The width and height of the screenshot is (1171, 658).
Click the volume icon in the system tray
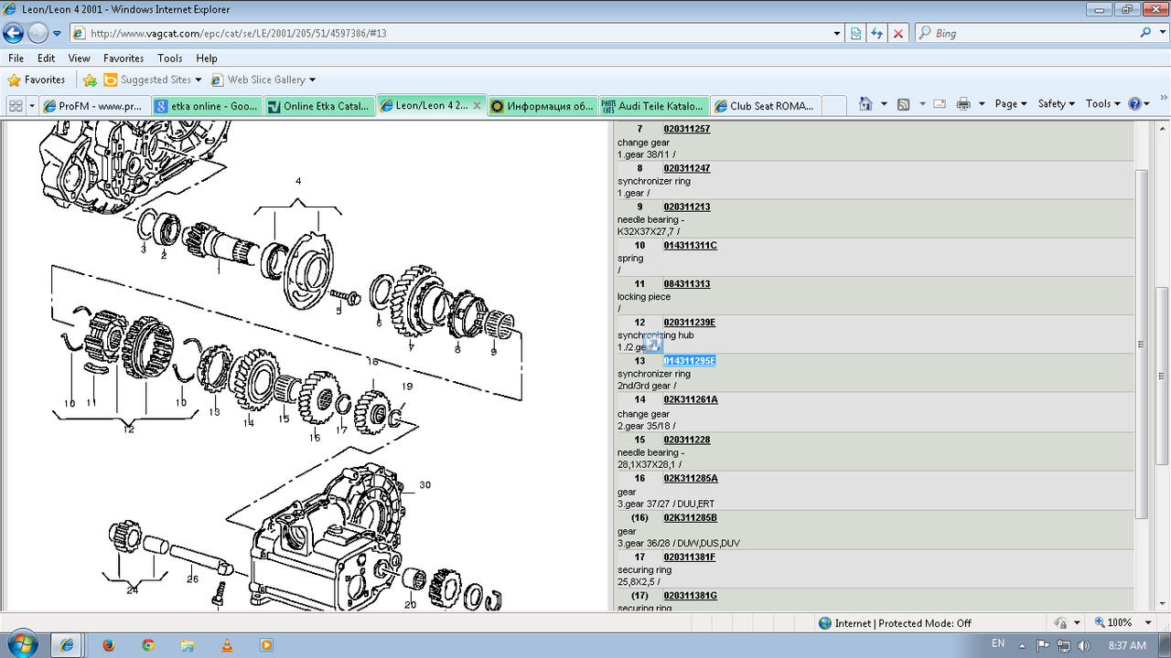tap(1084, 644)
